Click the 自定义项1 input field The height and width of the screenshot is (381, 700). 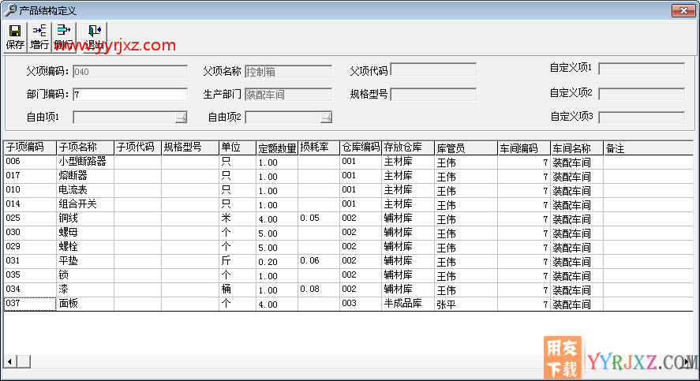(x=641, y=69)
